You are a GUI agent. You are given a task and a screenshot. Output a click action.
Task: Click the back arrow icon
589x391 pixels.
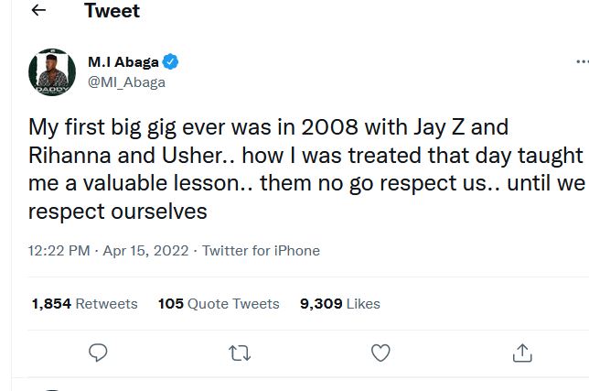click(38, 11)
